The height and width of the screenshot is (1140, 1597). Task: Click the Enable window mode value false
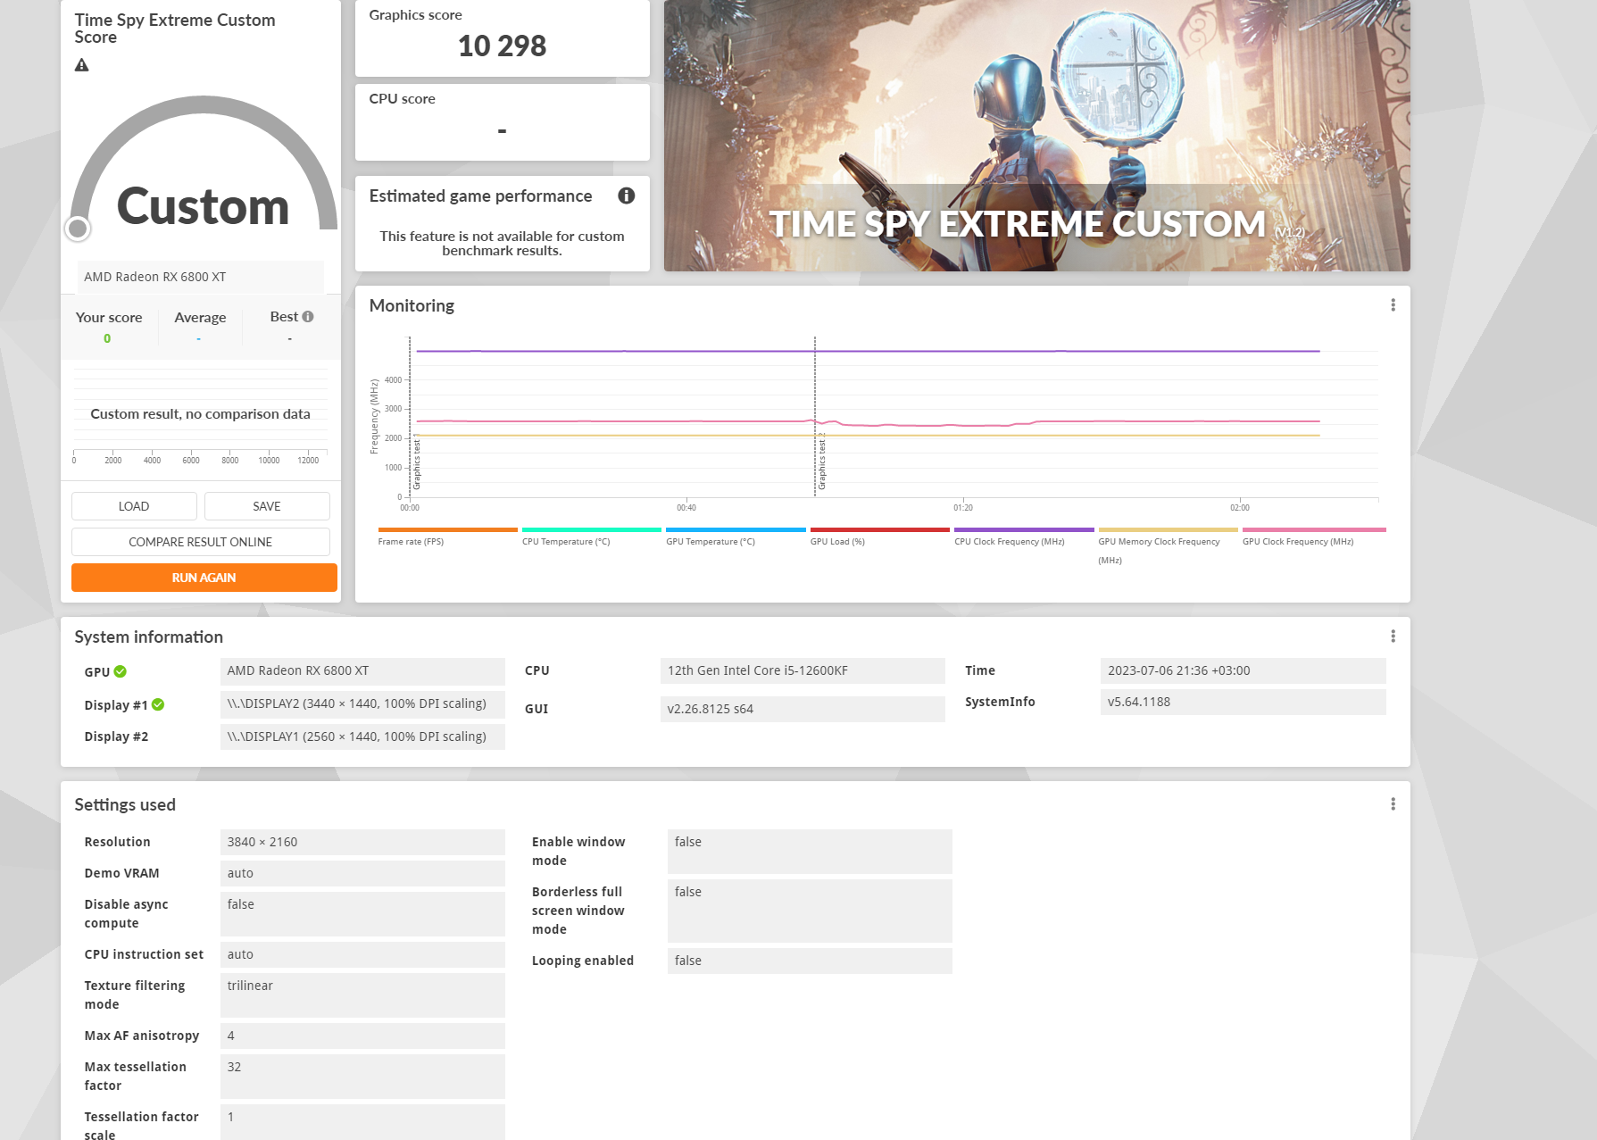point(810,852)
